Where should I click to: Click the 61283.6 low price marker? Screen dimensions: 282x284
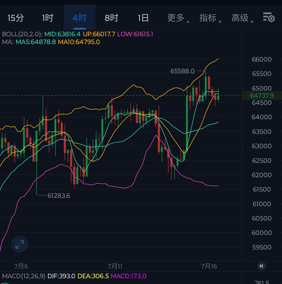[x=59, y=196]
